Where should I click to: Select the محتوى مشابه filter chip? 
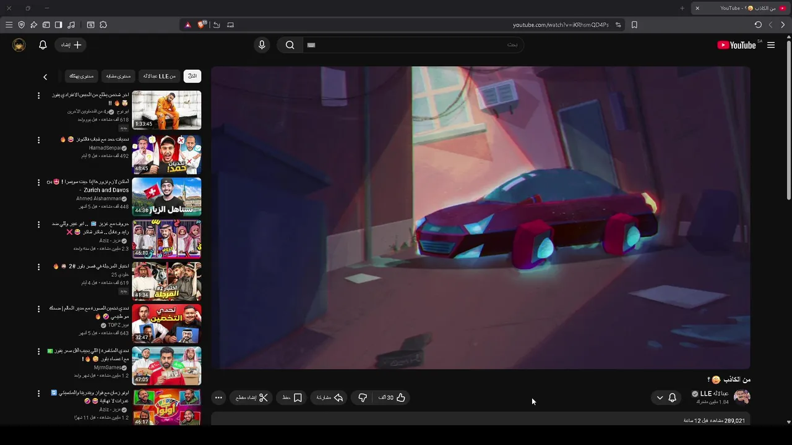118,76
